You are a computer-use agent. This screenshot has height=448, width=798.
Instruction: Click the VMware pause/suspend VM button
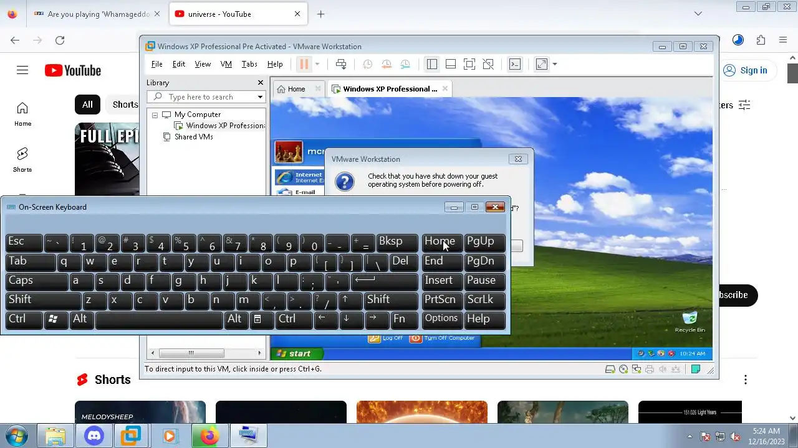coord(304,64)
